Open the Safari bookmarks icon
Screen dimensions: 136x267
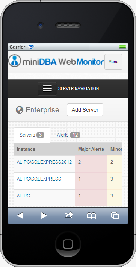coord(91,216)
